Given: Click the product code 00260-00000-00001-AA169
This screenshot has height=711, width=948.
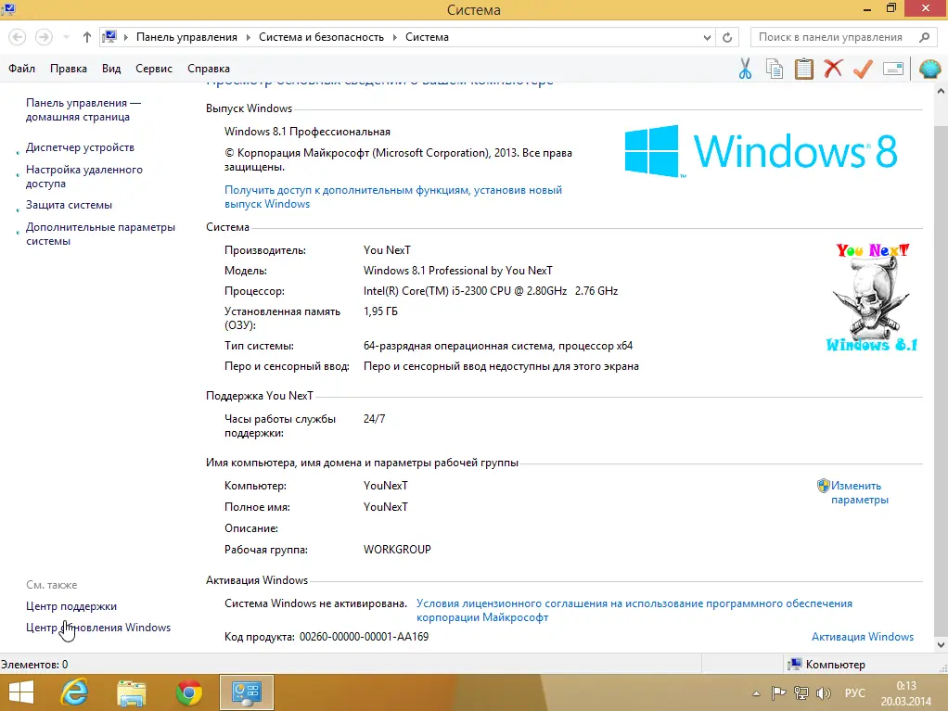Looking at the screenshot, I should click(364, 637).
